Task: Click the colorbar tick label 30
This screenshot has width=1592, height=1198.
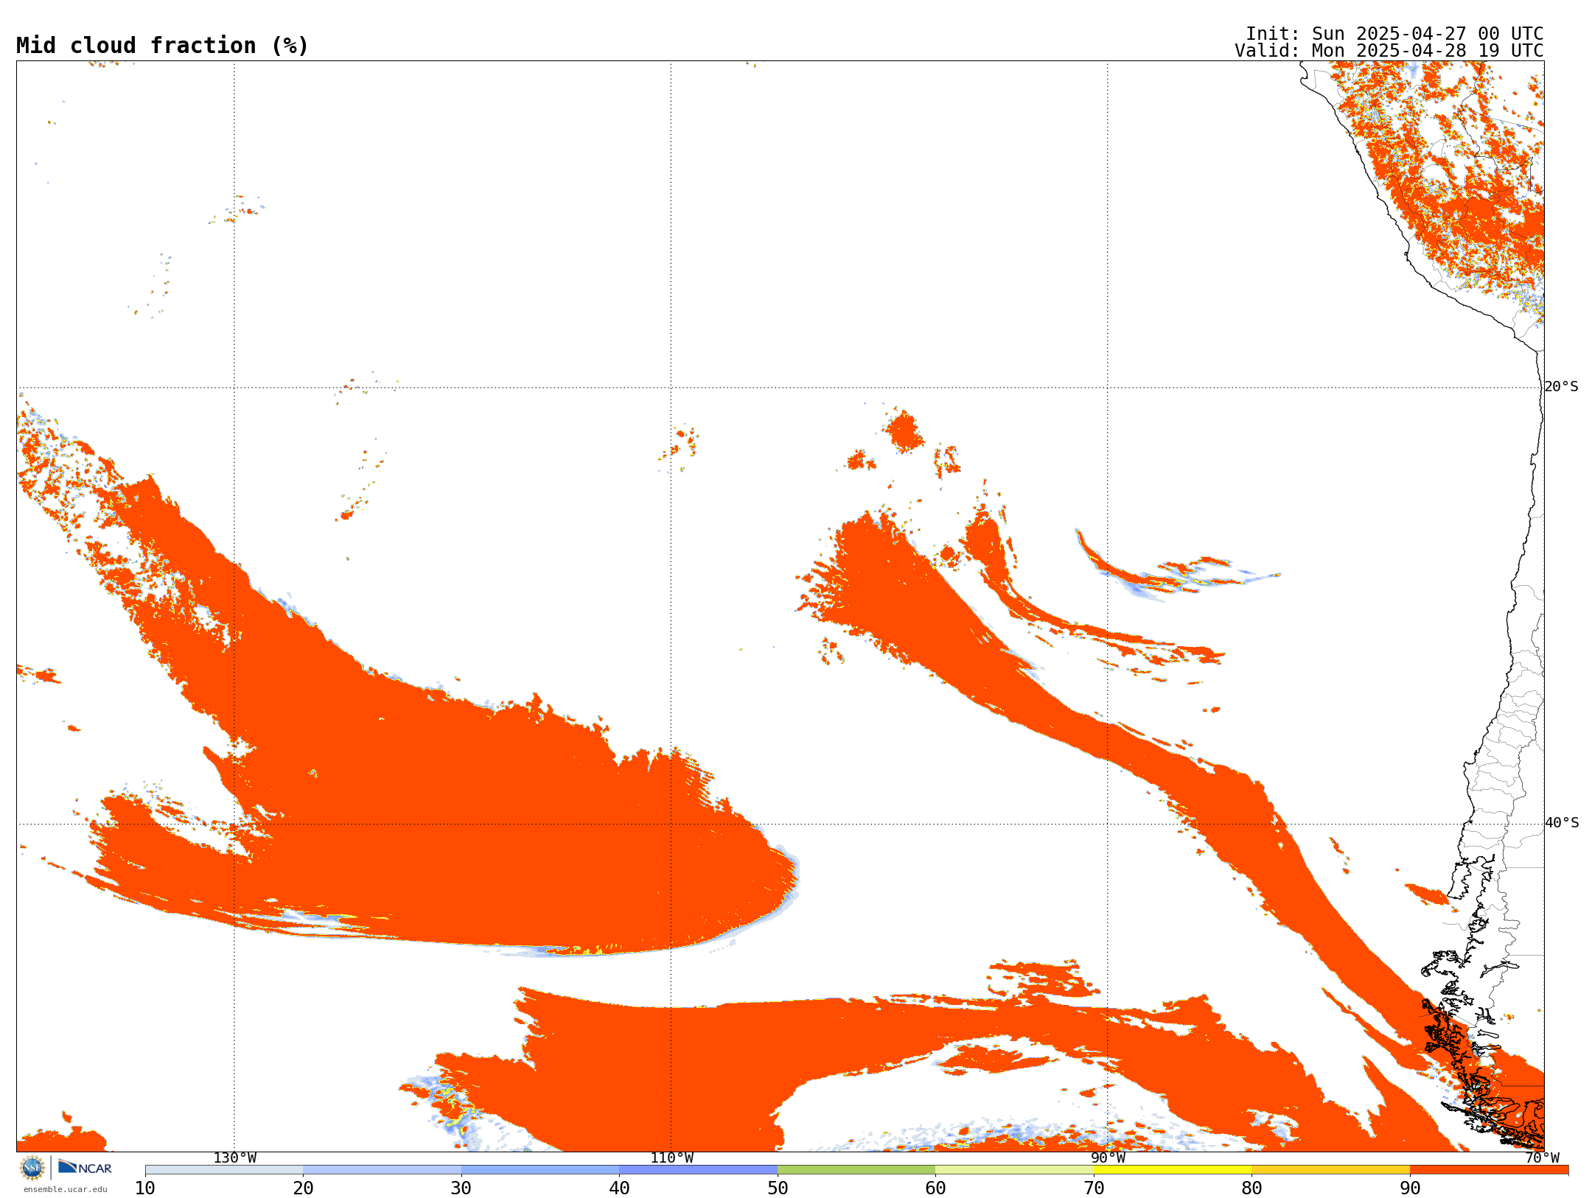Action: 461,1188
